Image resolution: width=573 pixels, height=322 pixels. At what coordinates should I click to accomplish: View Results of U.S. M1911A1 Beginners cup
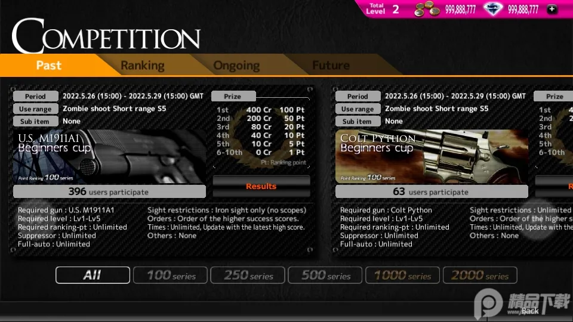pos(261,186)
